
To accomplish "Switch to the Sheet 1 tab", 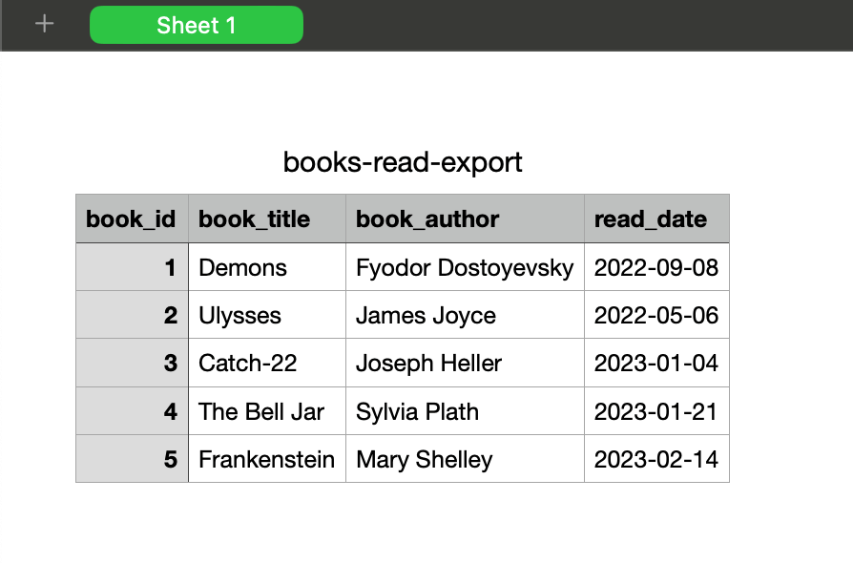I will point(196,25).
